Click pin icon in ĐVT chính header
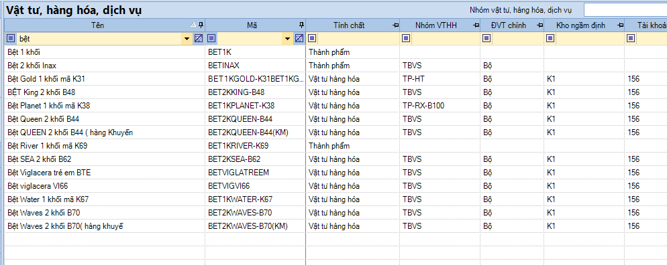667x265 pixels. point(540,25)
